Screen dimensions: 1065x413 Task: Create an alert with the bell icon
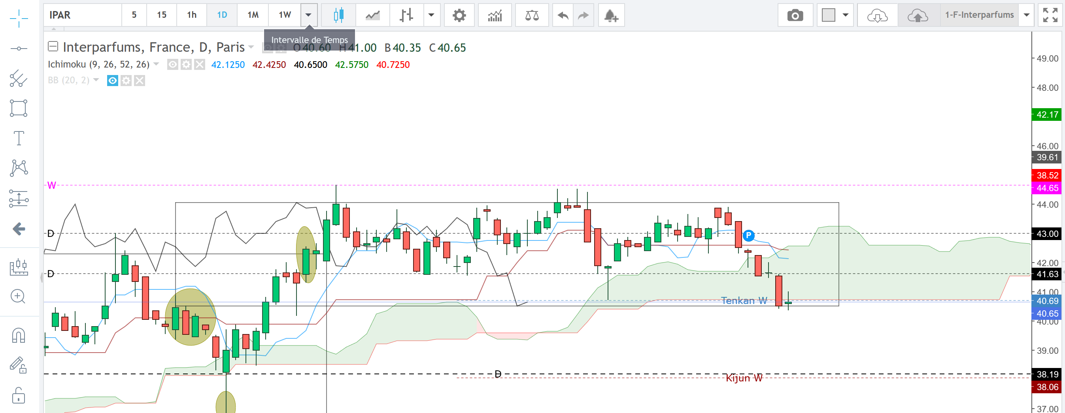click(611, 16)
